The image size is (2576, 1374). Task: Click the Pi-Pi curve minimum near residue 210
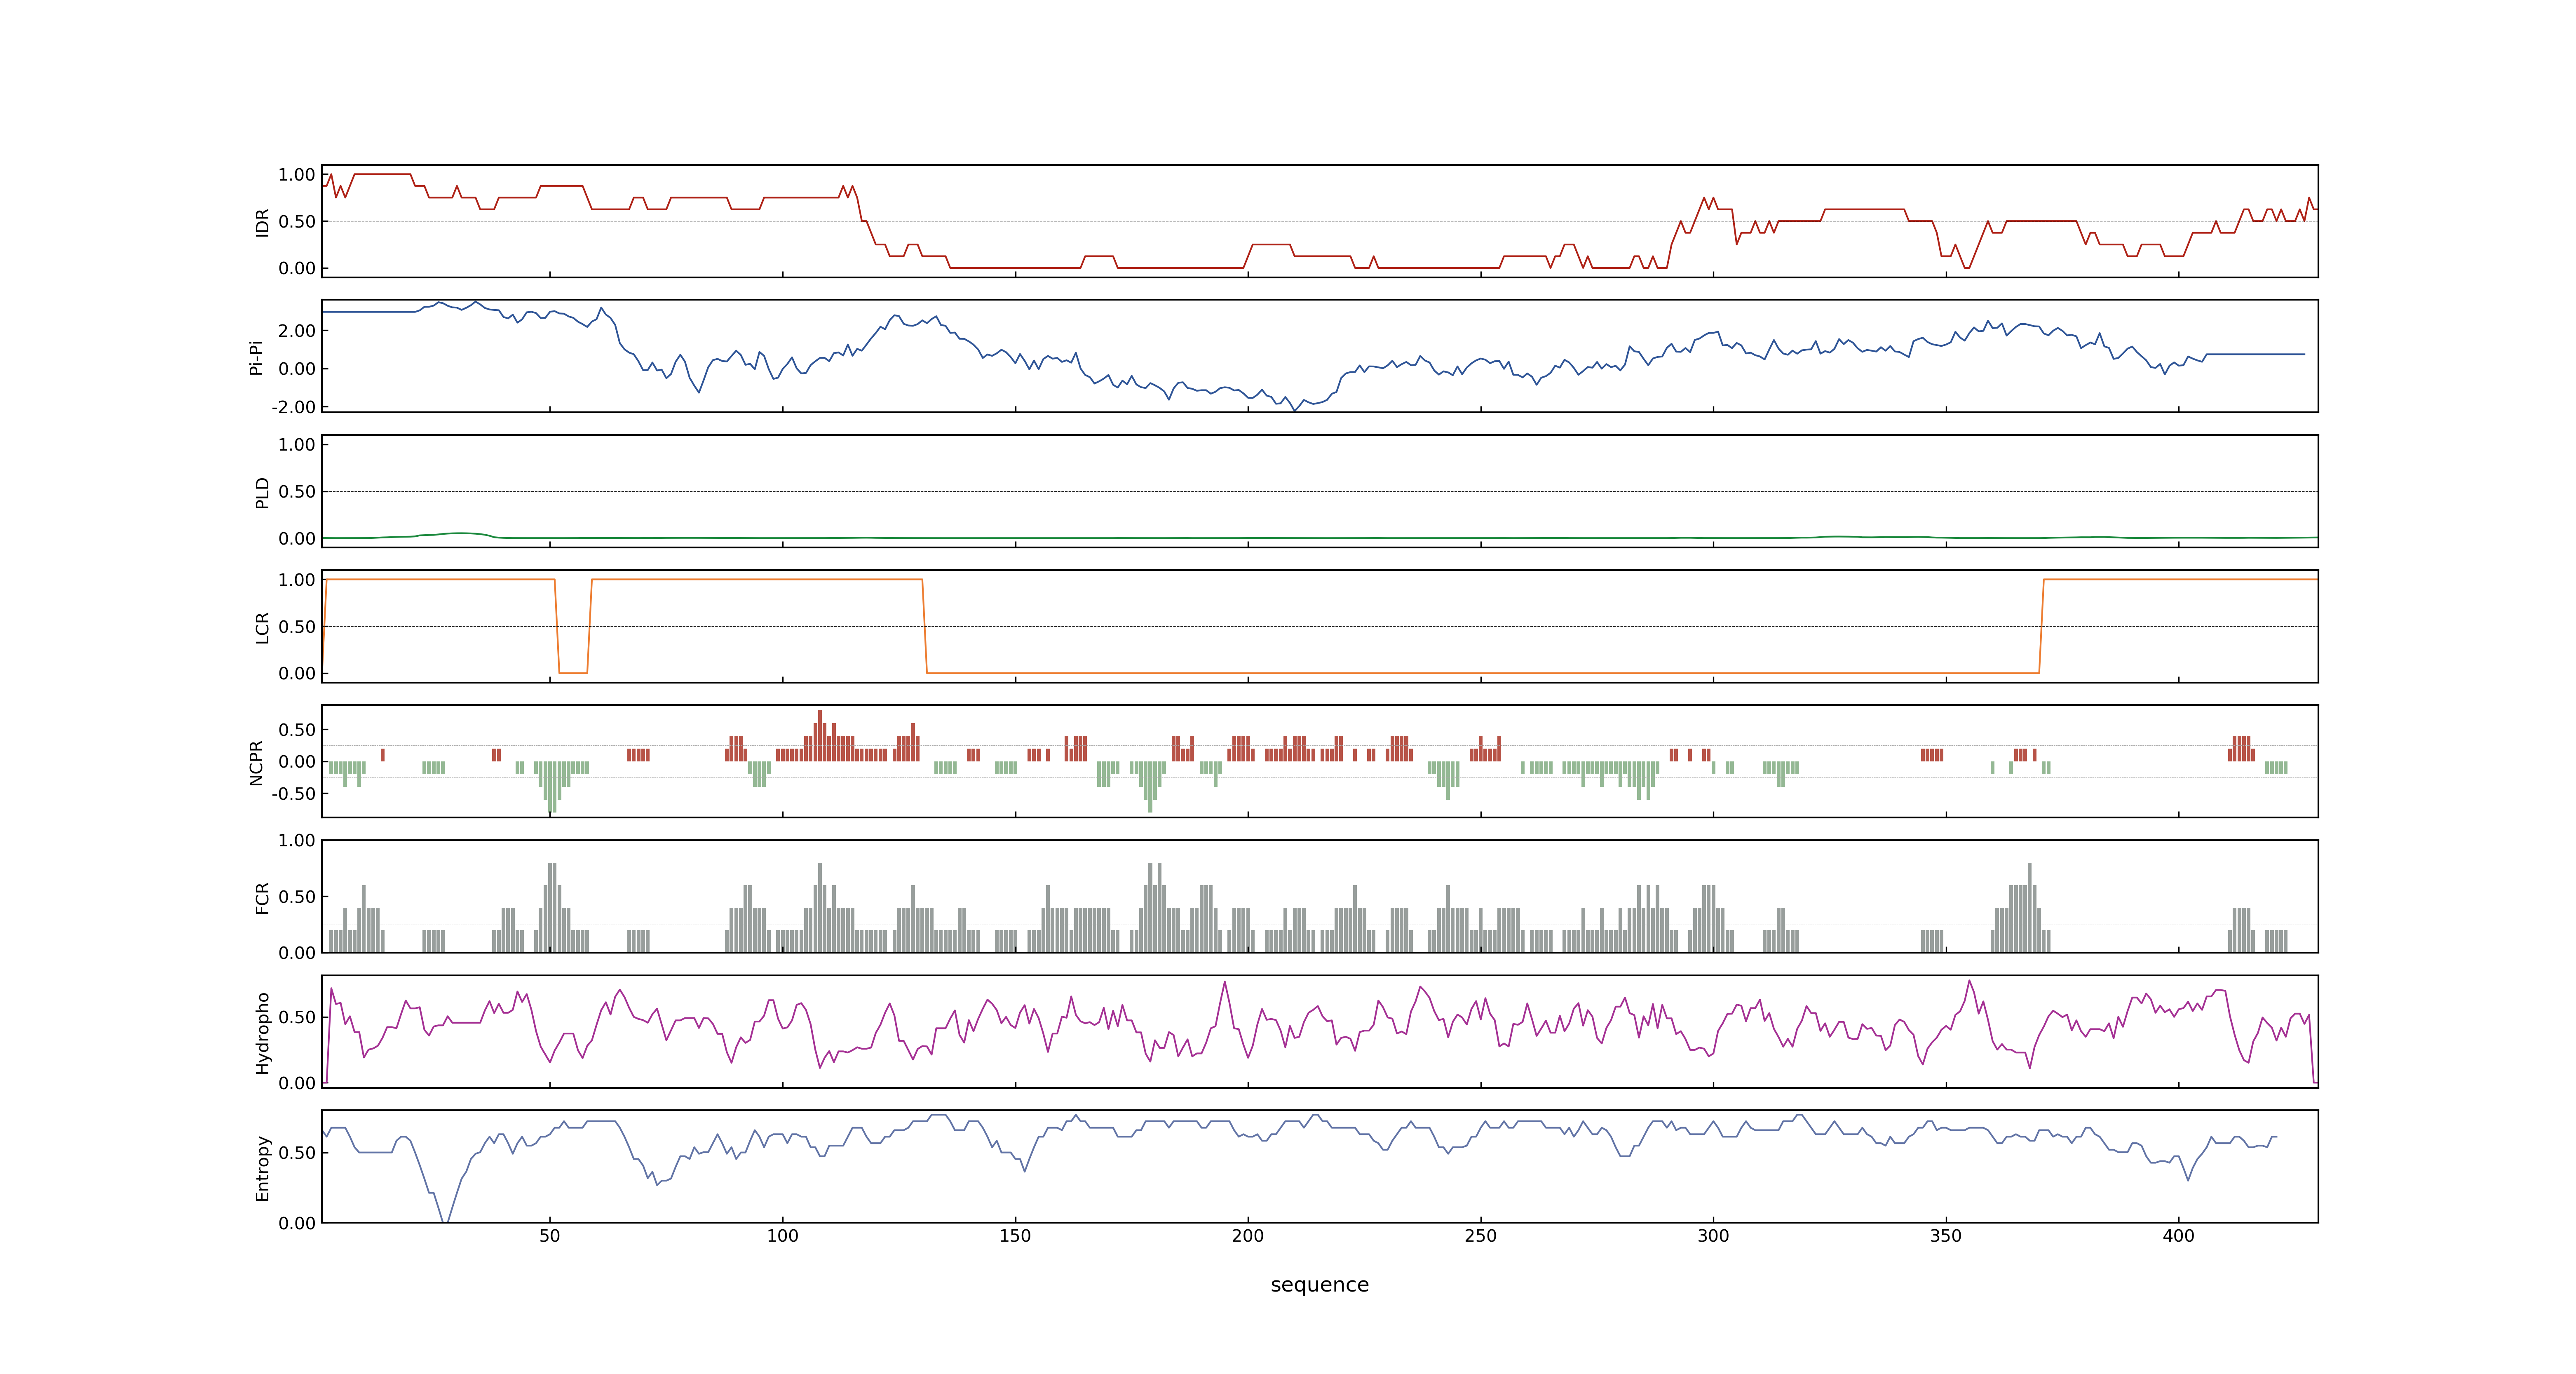1295,410
